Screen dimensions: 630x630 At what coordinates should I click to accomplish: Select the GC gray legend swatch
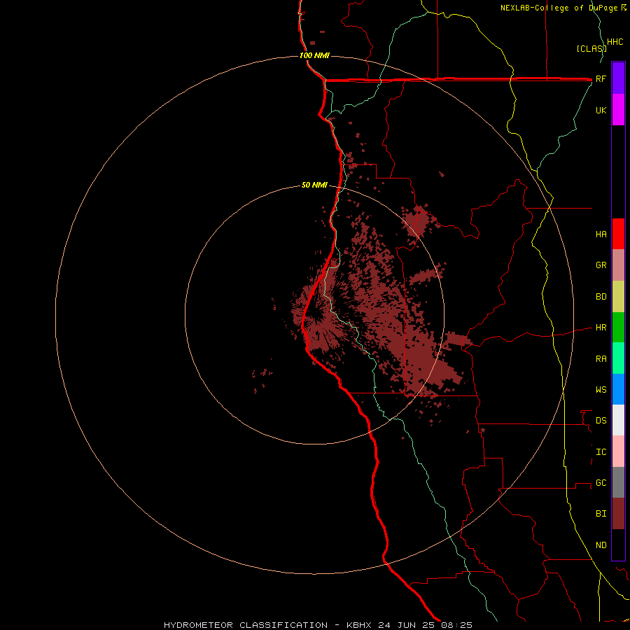[618, 482]
